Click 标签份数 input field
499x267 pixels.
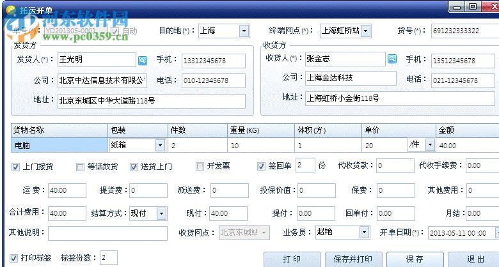coord(109,258)
